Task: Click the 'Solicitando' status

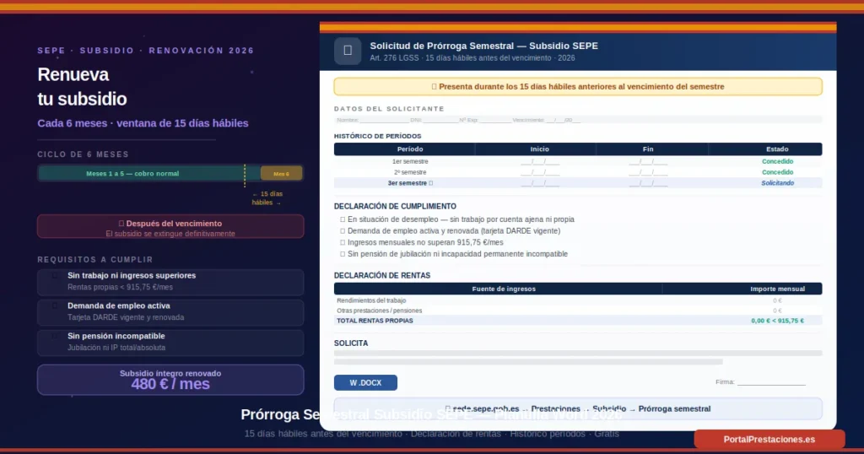Action: [777, 183]
